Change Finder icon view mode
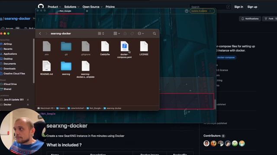This screenshot has height=155, width=277. pos(101,34)
